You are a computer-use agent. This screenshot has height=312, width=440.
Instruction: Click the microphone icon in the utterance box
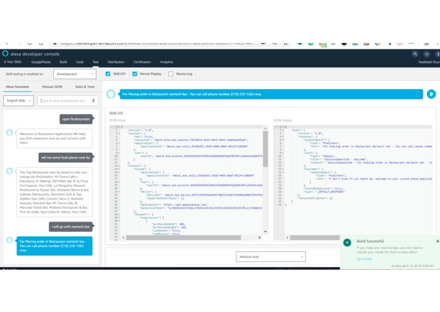(94, 100)
